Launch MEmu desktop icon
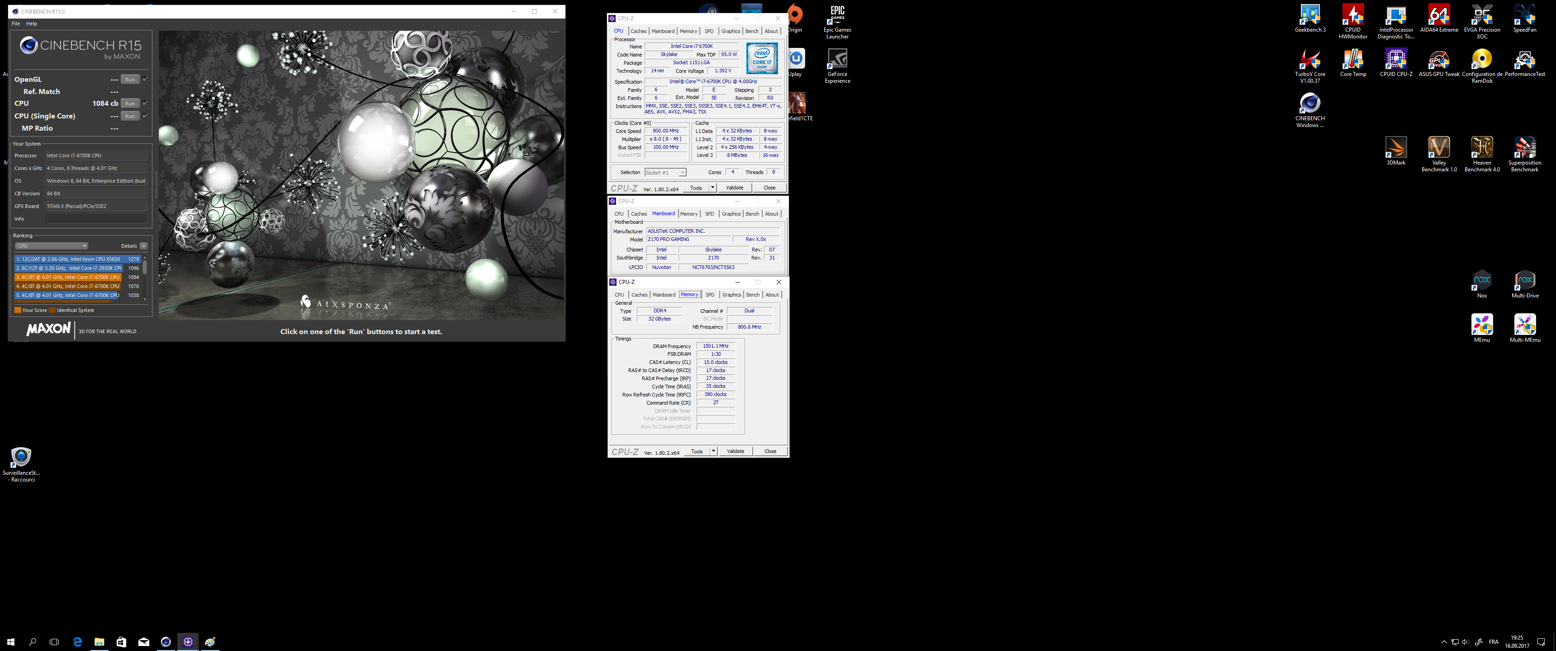1556x651 pixels. (1482, 328)
